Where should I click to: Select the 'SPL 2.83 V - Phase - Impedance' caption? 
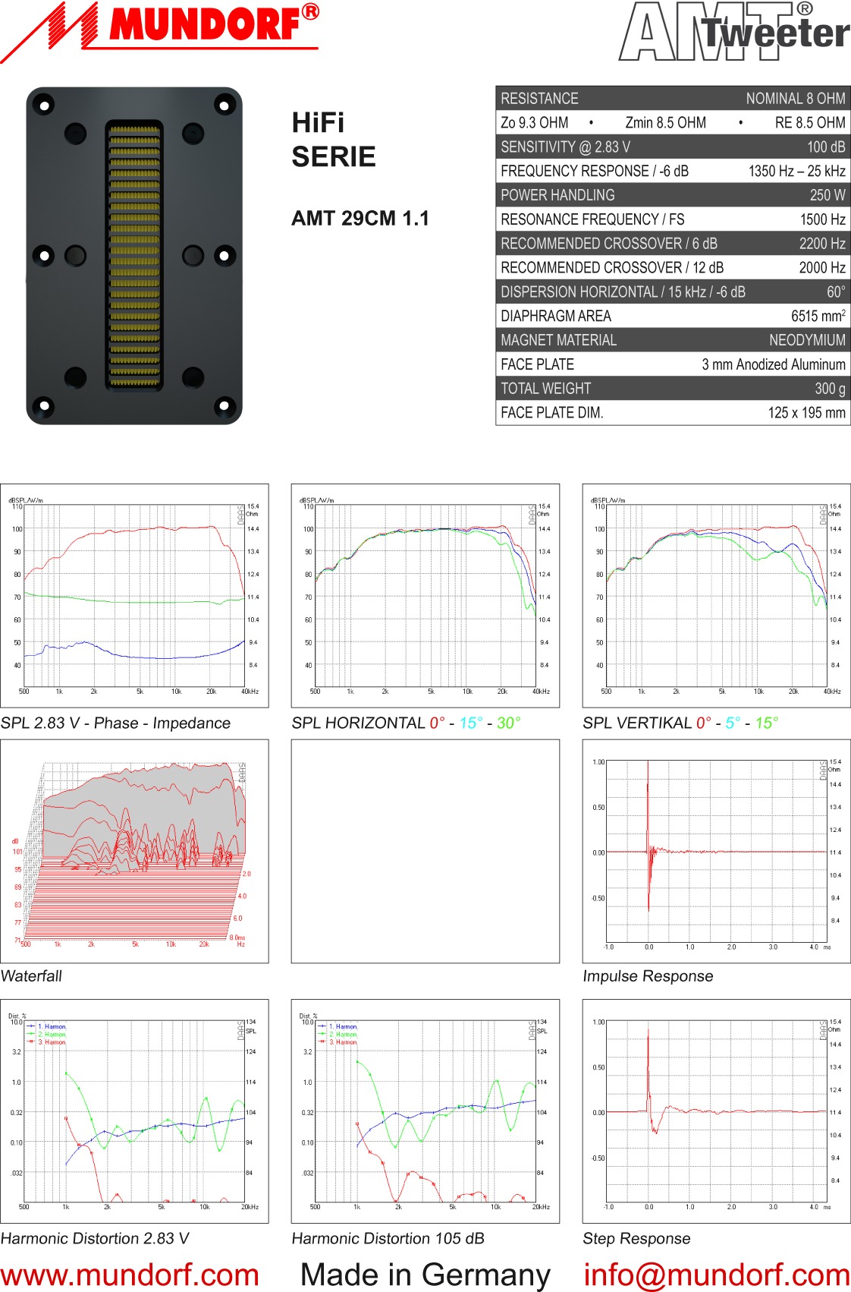tap(115, 723)
